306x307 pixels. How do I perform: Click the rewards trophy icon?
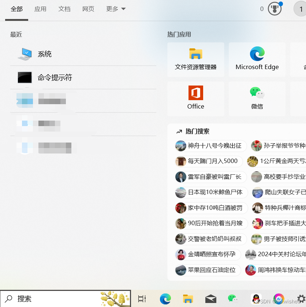(275, 9)
